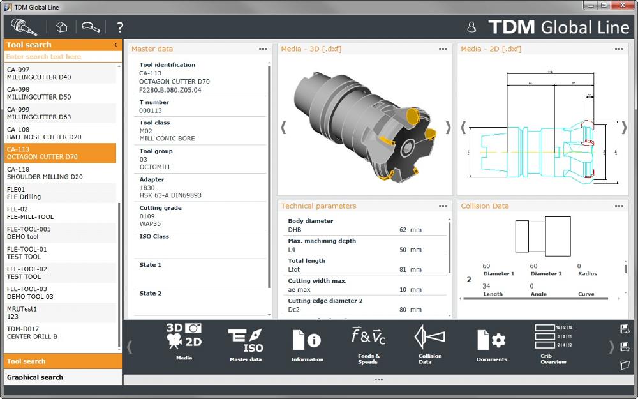Select tool CA-099 MILLINGCUTTER D63
Viewport: 638px width, 399px height.
60,113
